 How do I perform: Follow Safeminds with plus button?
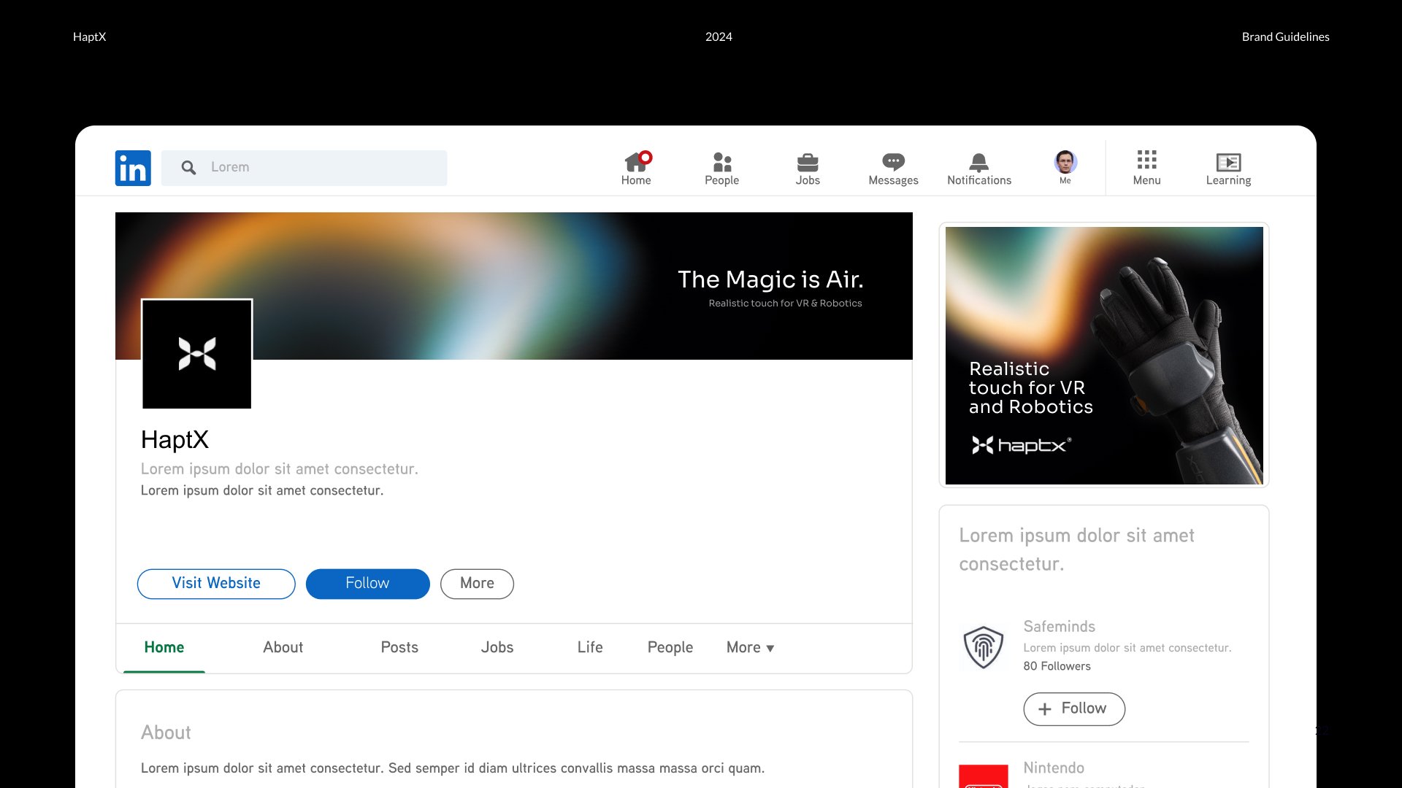pyautogui.click(x=1073, y=708)
